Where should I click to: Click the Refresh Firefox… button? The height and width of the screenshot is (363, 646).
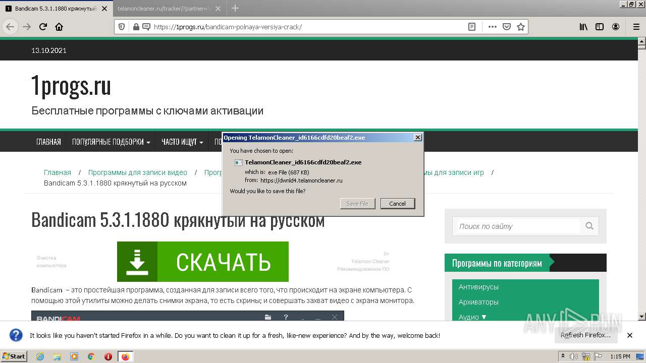585,335
